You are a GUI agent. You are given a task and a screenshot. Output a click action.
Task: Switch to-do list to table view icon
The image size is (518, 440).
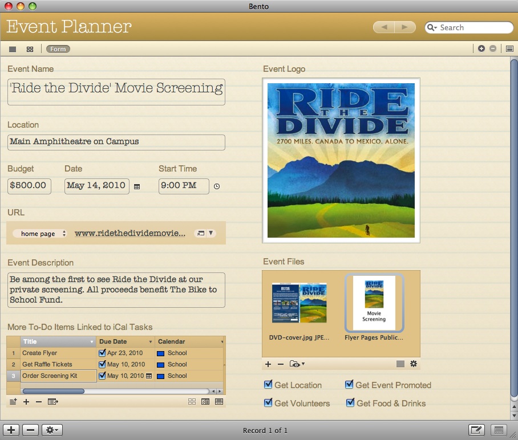coord(218,402)
